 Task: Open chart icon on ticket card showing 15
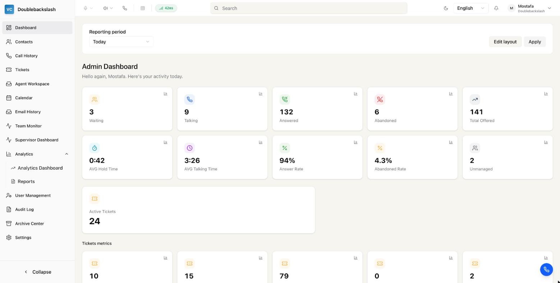pyautogui.click(x=261, y=258)
